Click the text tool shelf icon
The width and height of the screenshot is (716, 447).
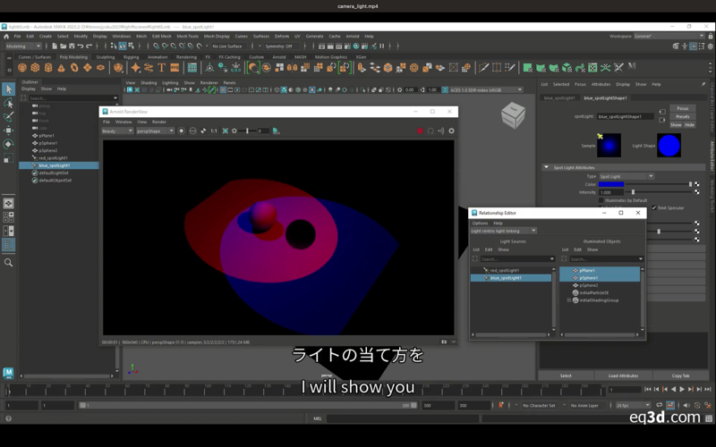[x=162, y=68]
